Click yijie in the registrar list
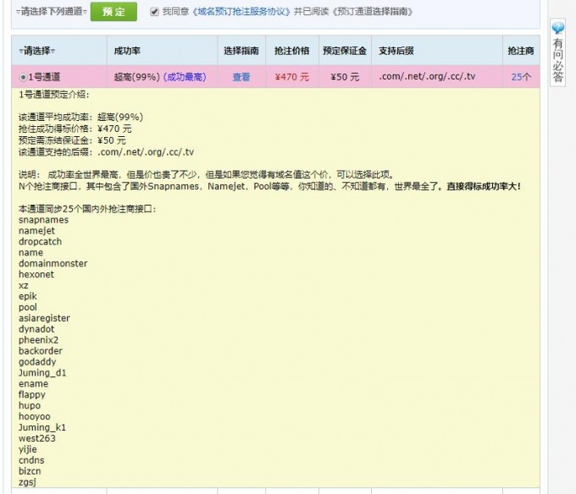 pos(28,450)
